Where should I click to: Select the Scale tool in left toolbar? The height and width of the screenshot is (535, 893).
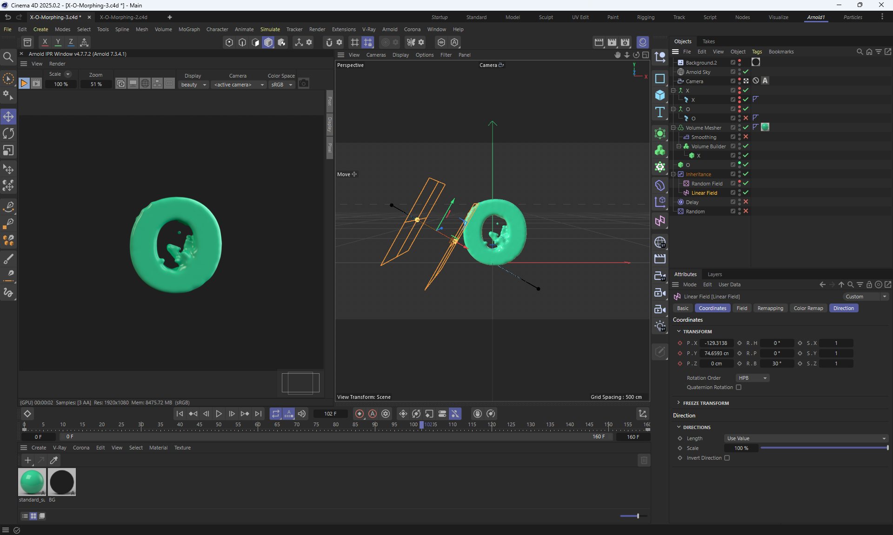(x=8, y=151)
